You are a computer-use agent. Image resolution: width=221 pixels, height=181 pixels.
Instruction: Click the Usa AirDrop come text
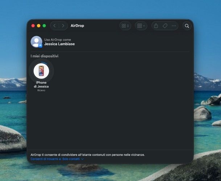coord(58,40)
